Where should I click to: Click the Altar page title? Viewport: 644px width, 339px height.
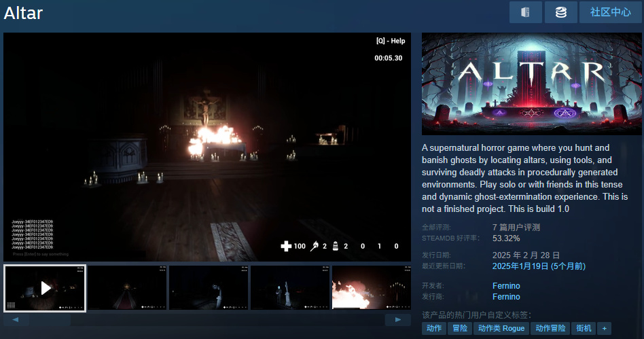coord(23,13)
